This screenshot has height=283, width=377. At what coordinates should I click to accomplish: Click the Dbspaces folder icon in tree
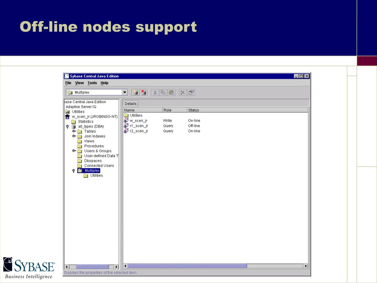[80, 161]
